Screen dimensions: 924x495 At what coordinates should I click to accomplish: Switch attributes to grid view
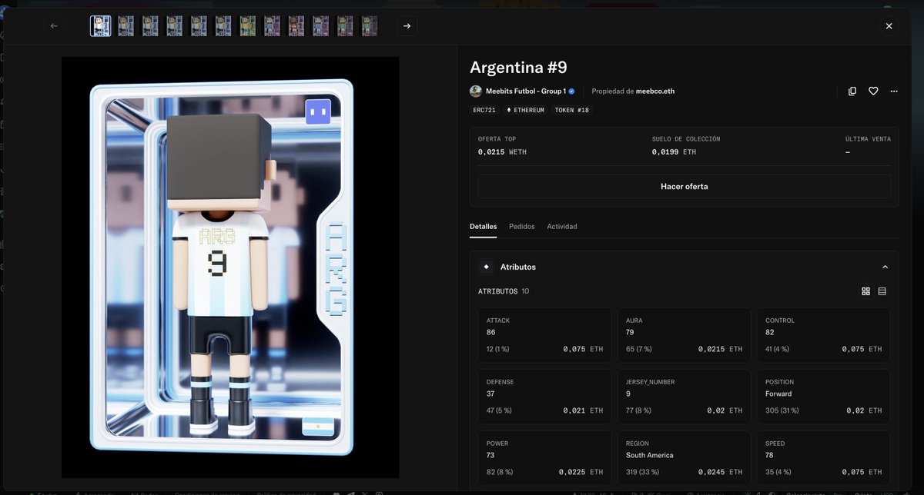point(865,291)
